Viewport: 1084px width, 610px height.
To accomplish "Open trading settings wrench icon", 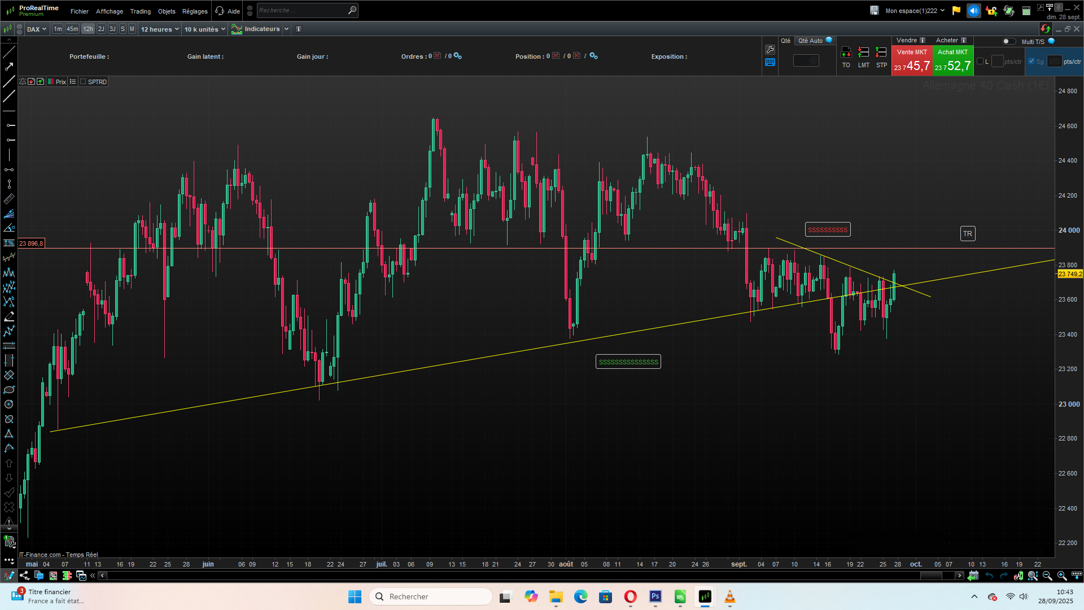I will coord(770,50).
